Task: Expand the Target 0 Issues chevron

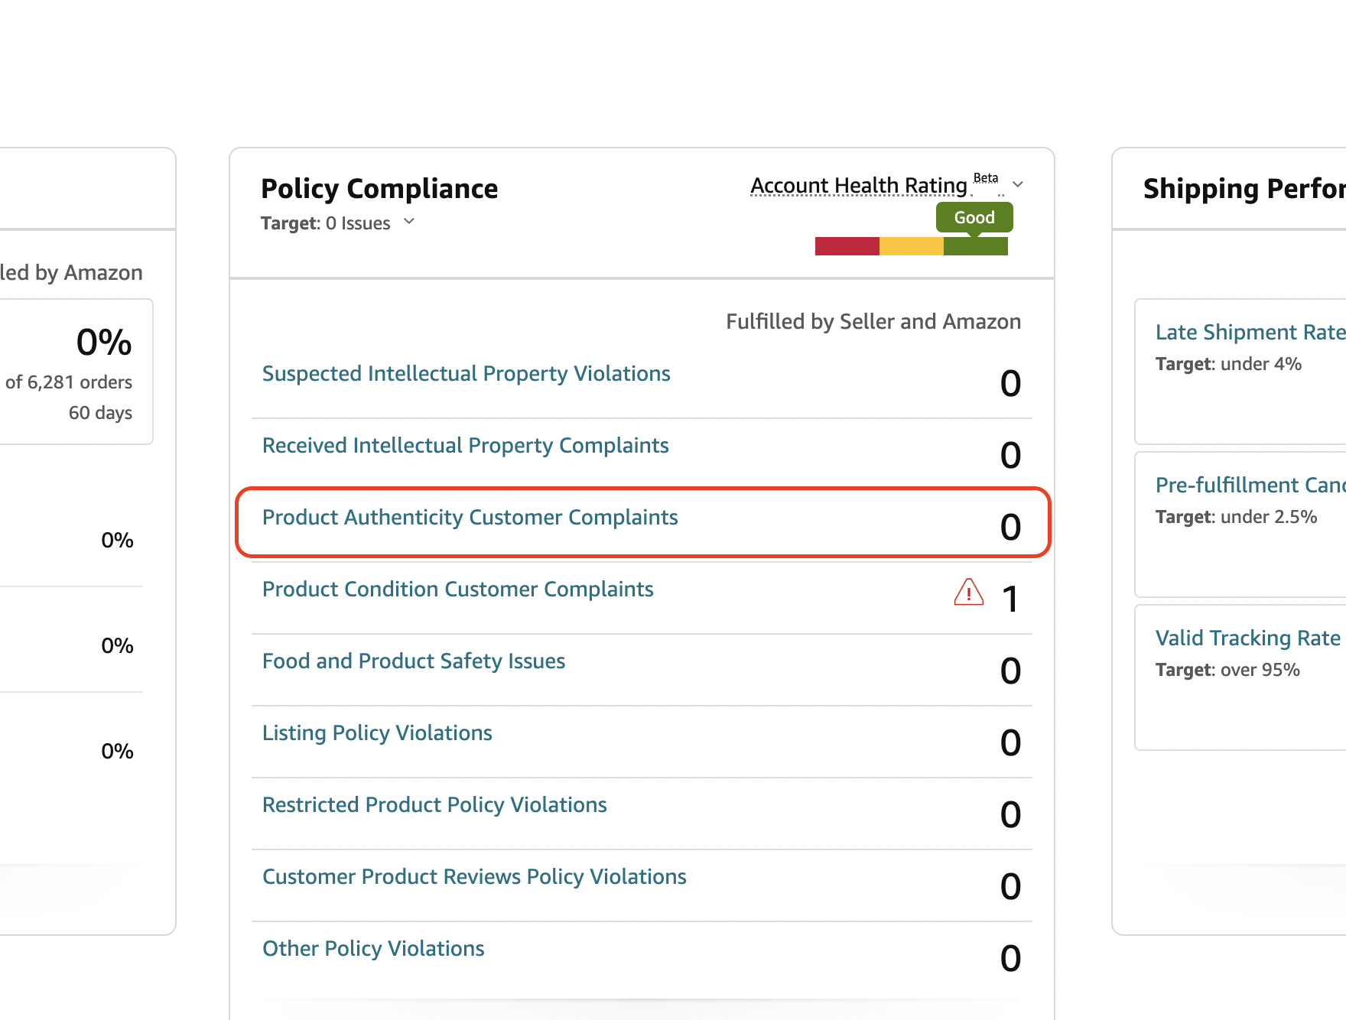Action: pyautogui.click(x=409, y=222)
